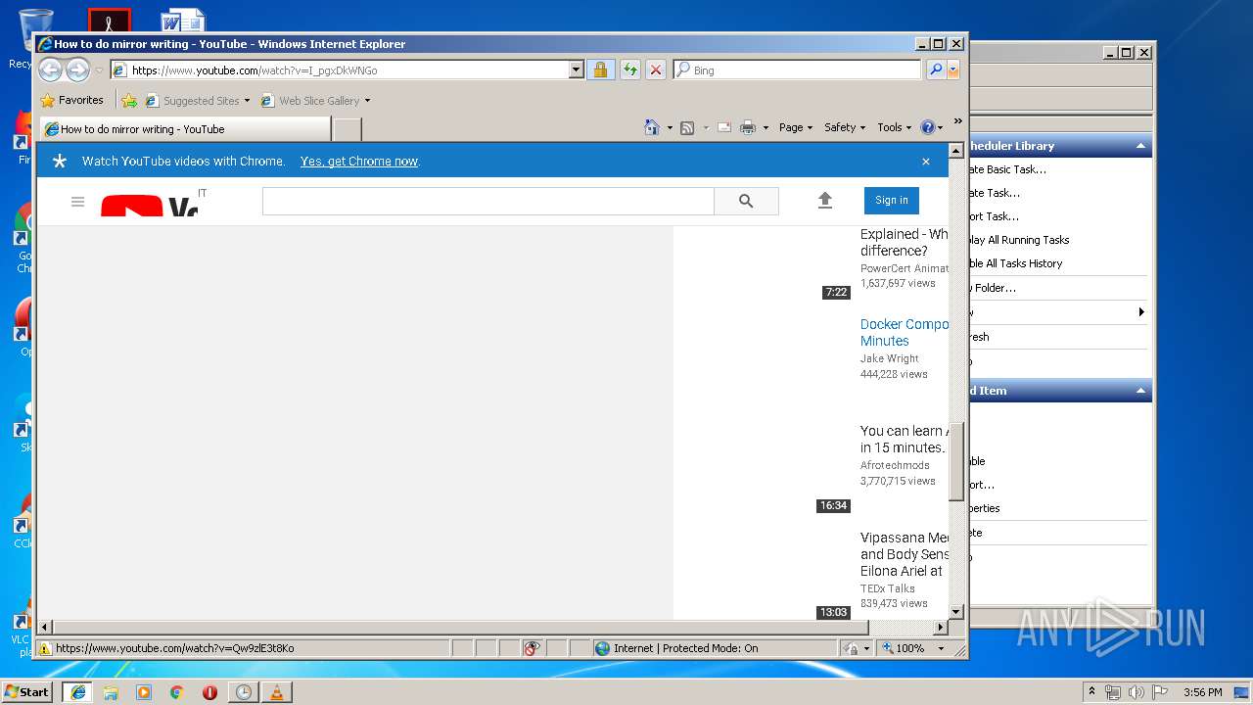
Task: Click 'Create Basic Task...' in Task Scheduler
Action: (1006, 169)
